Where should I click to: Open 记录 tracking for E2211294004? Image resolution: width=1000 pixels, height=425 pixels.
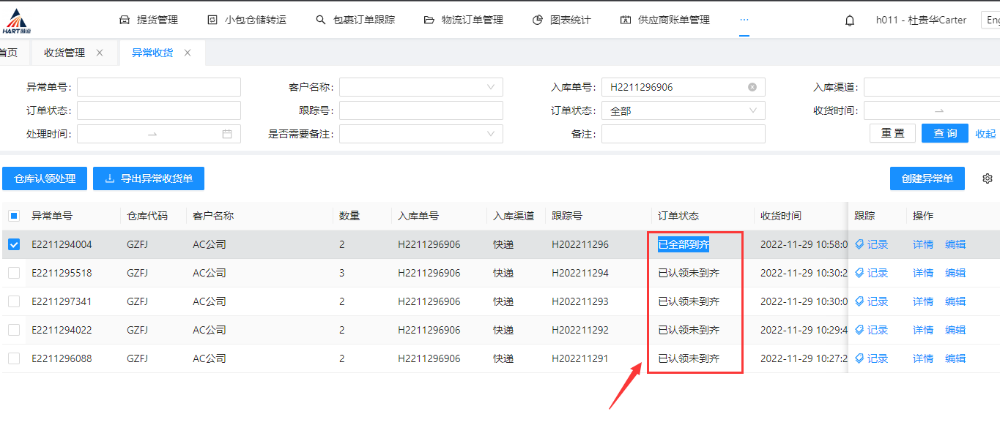tap(872, 244)
